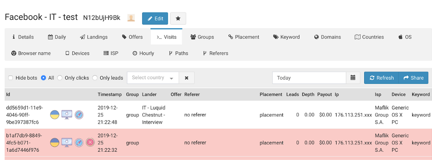Click the Timestamp column header

pos(110,94)
